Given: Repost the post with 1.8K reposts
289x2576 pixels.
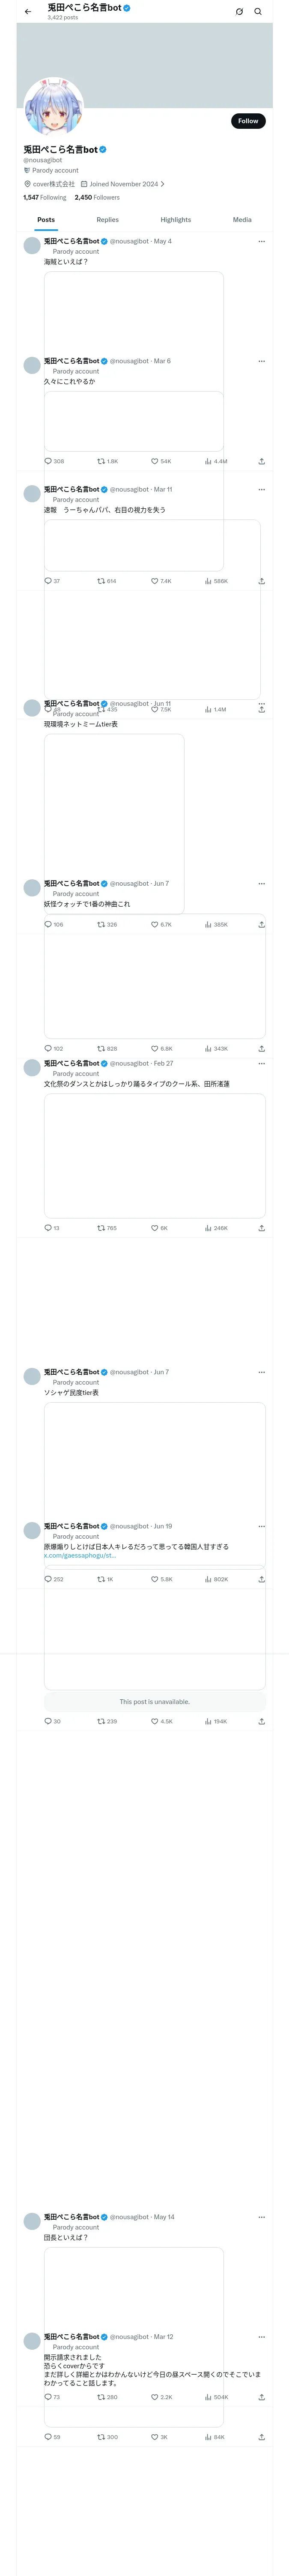Looking at the screenshot, I should tap(101, 461).
